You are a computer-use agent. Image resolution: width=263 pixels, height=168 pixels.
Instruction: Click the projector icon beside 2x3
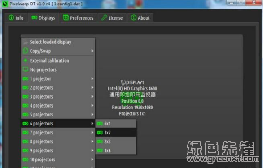tap(100, 142)
